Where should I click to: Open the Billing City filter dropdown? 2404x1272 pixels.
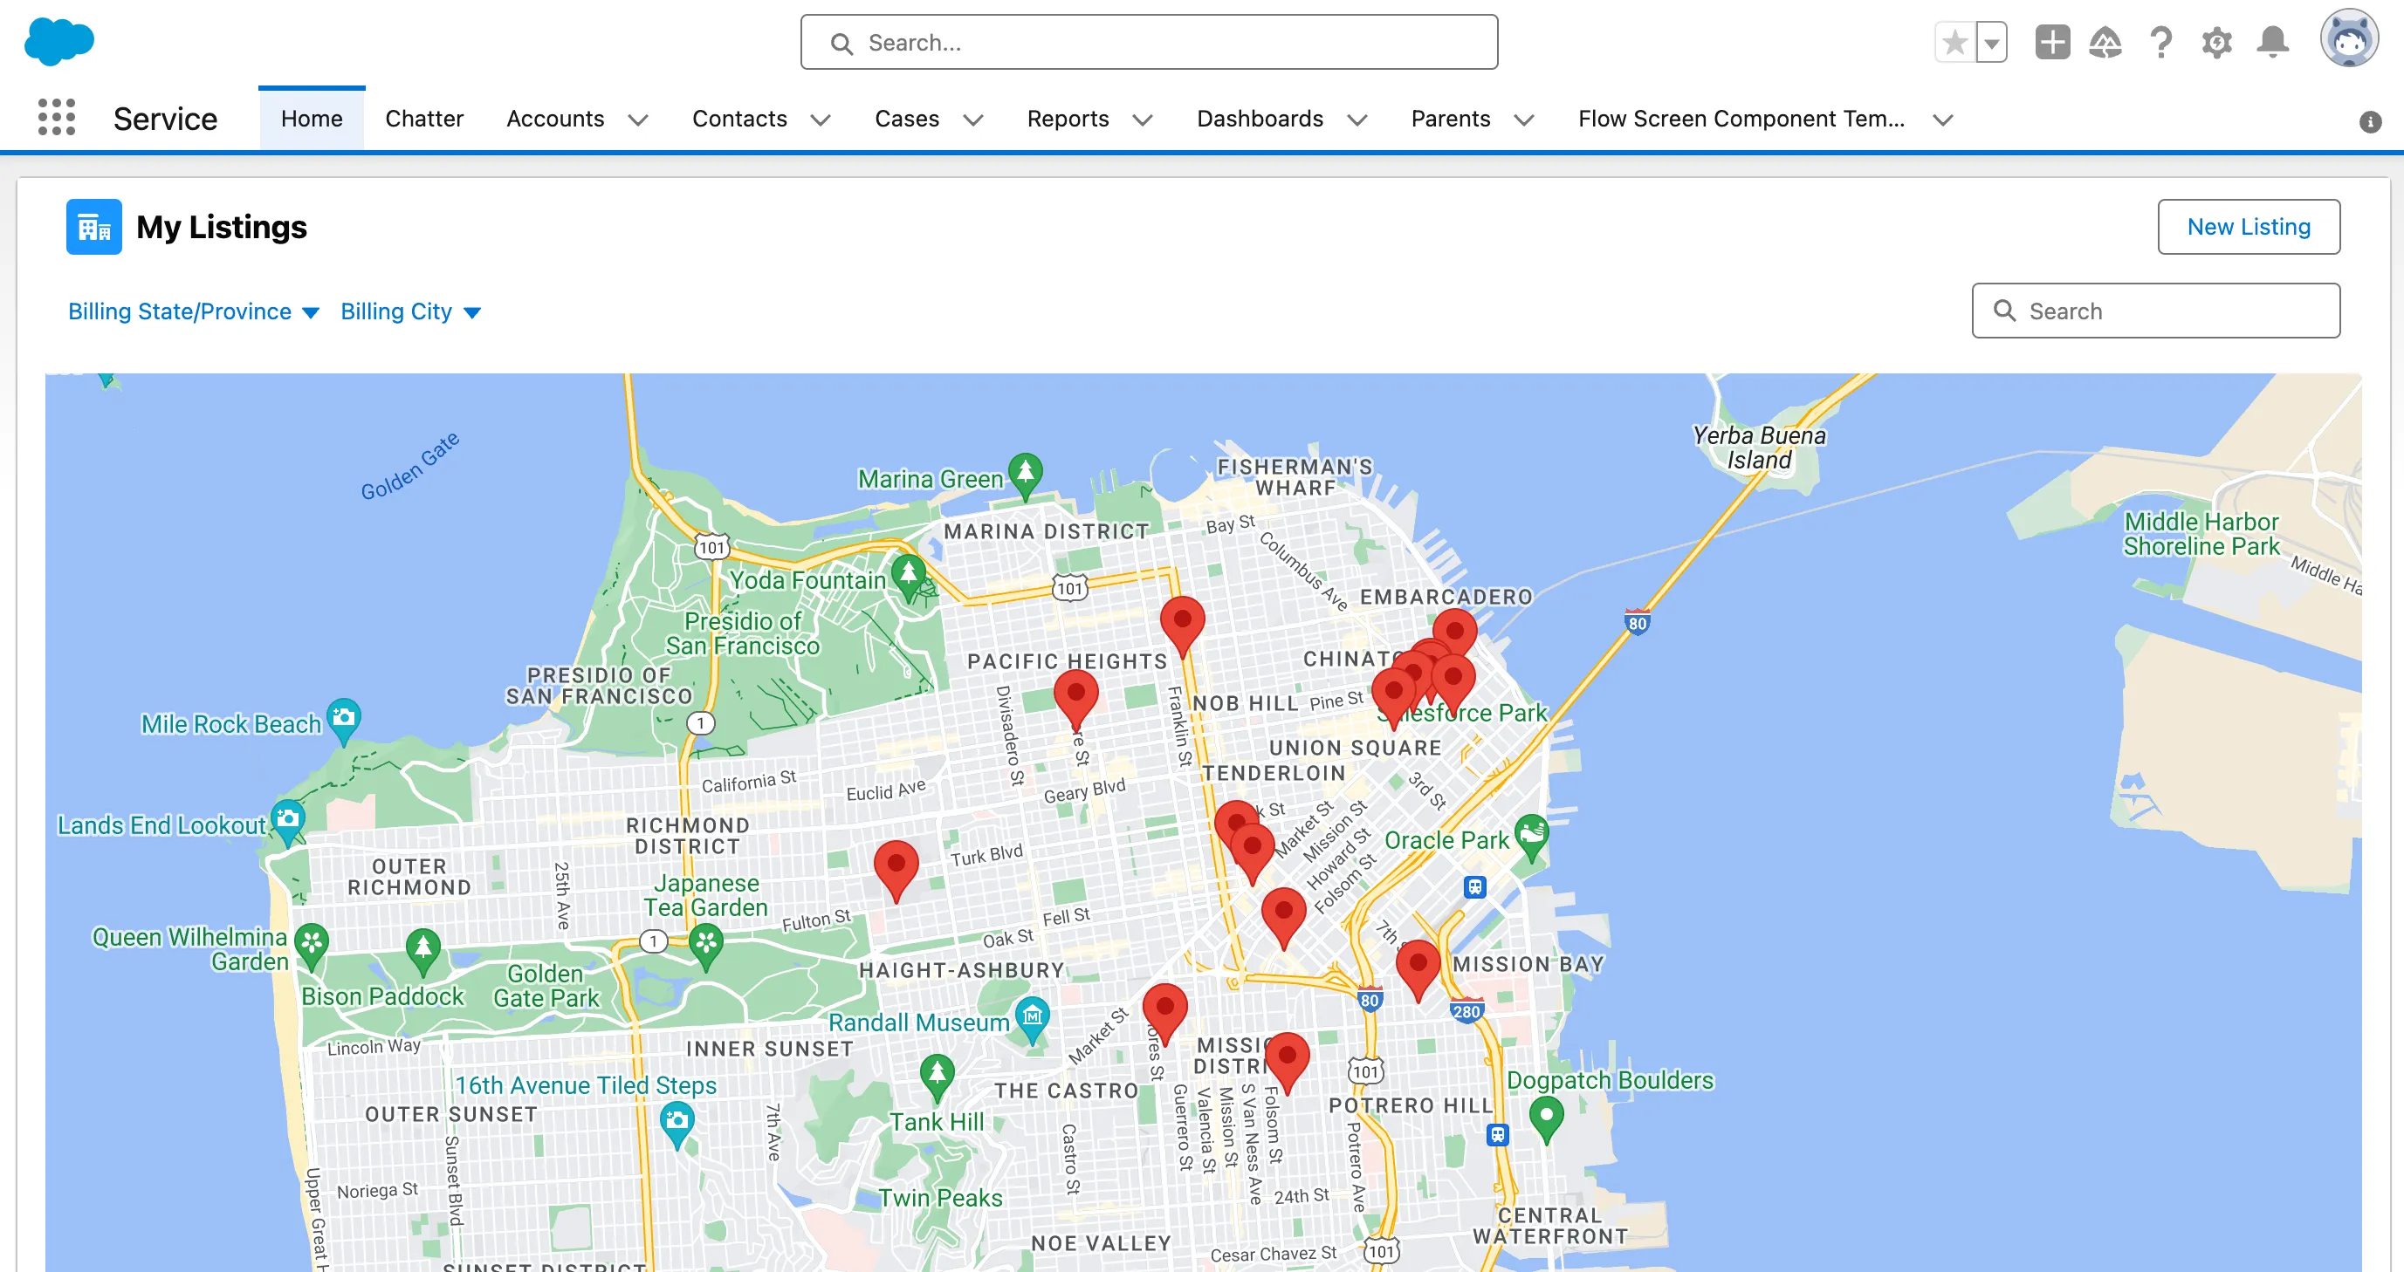[472, 311]
